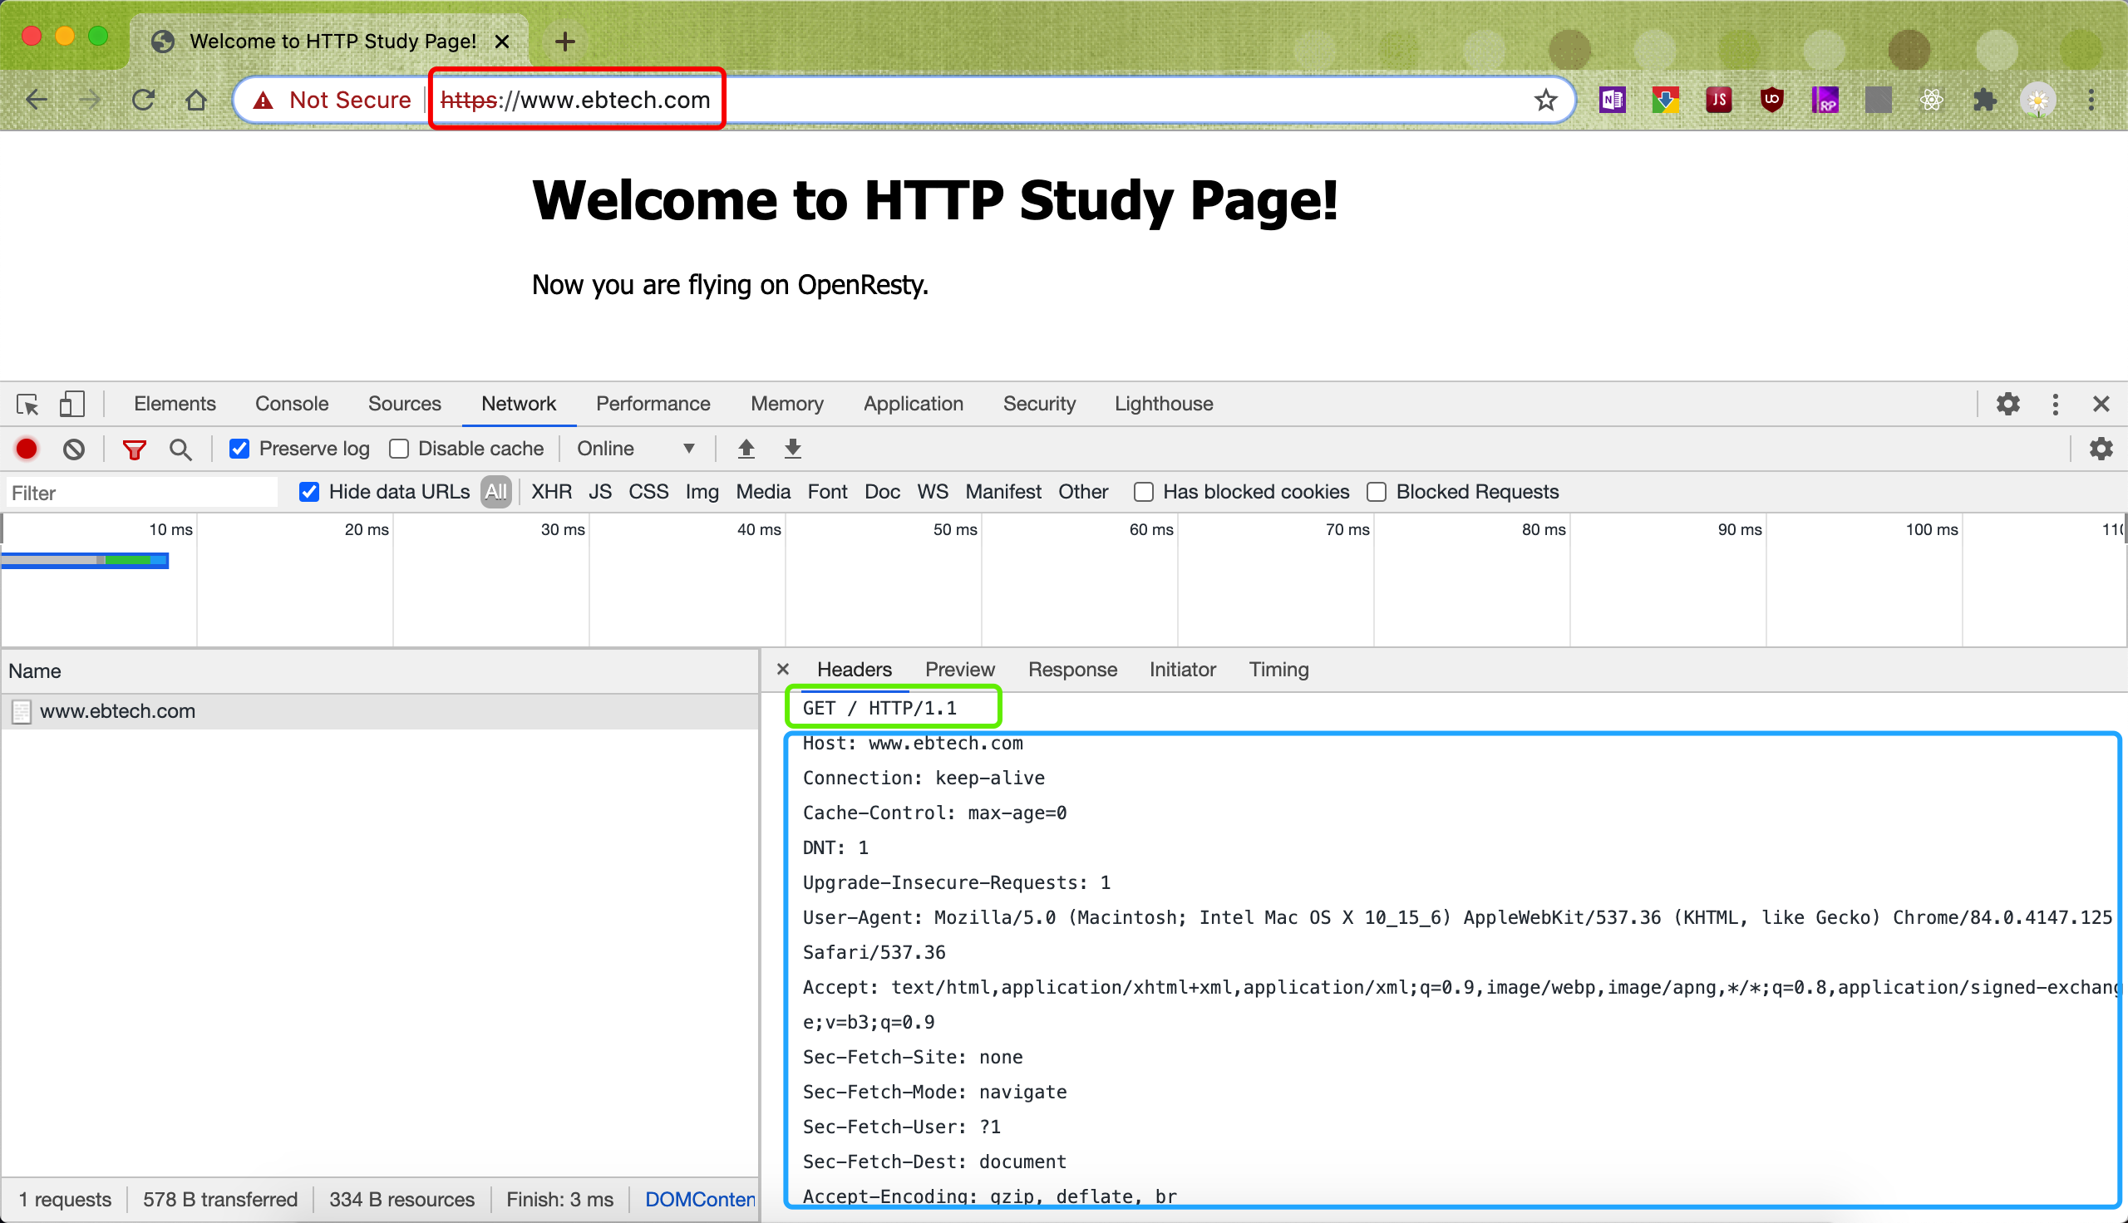Screen dimensions: 2128x1223
Task: Toggle the network filter funnel icon
Action: (135, 449)
